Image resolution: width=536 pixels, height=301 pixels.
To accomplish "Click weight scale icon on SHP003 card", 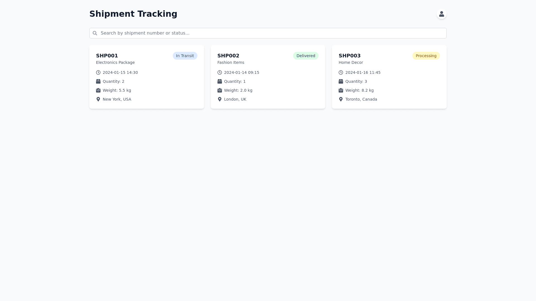I will click(x=341, y=90).
